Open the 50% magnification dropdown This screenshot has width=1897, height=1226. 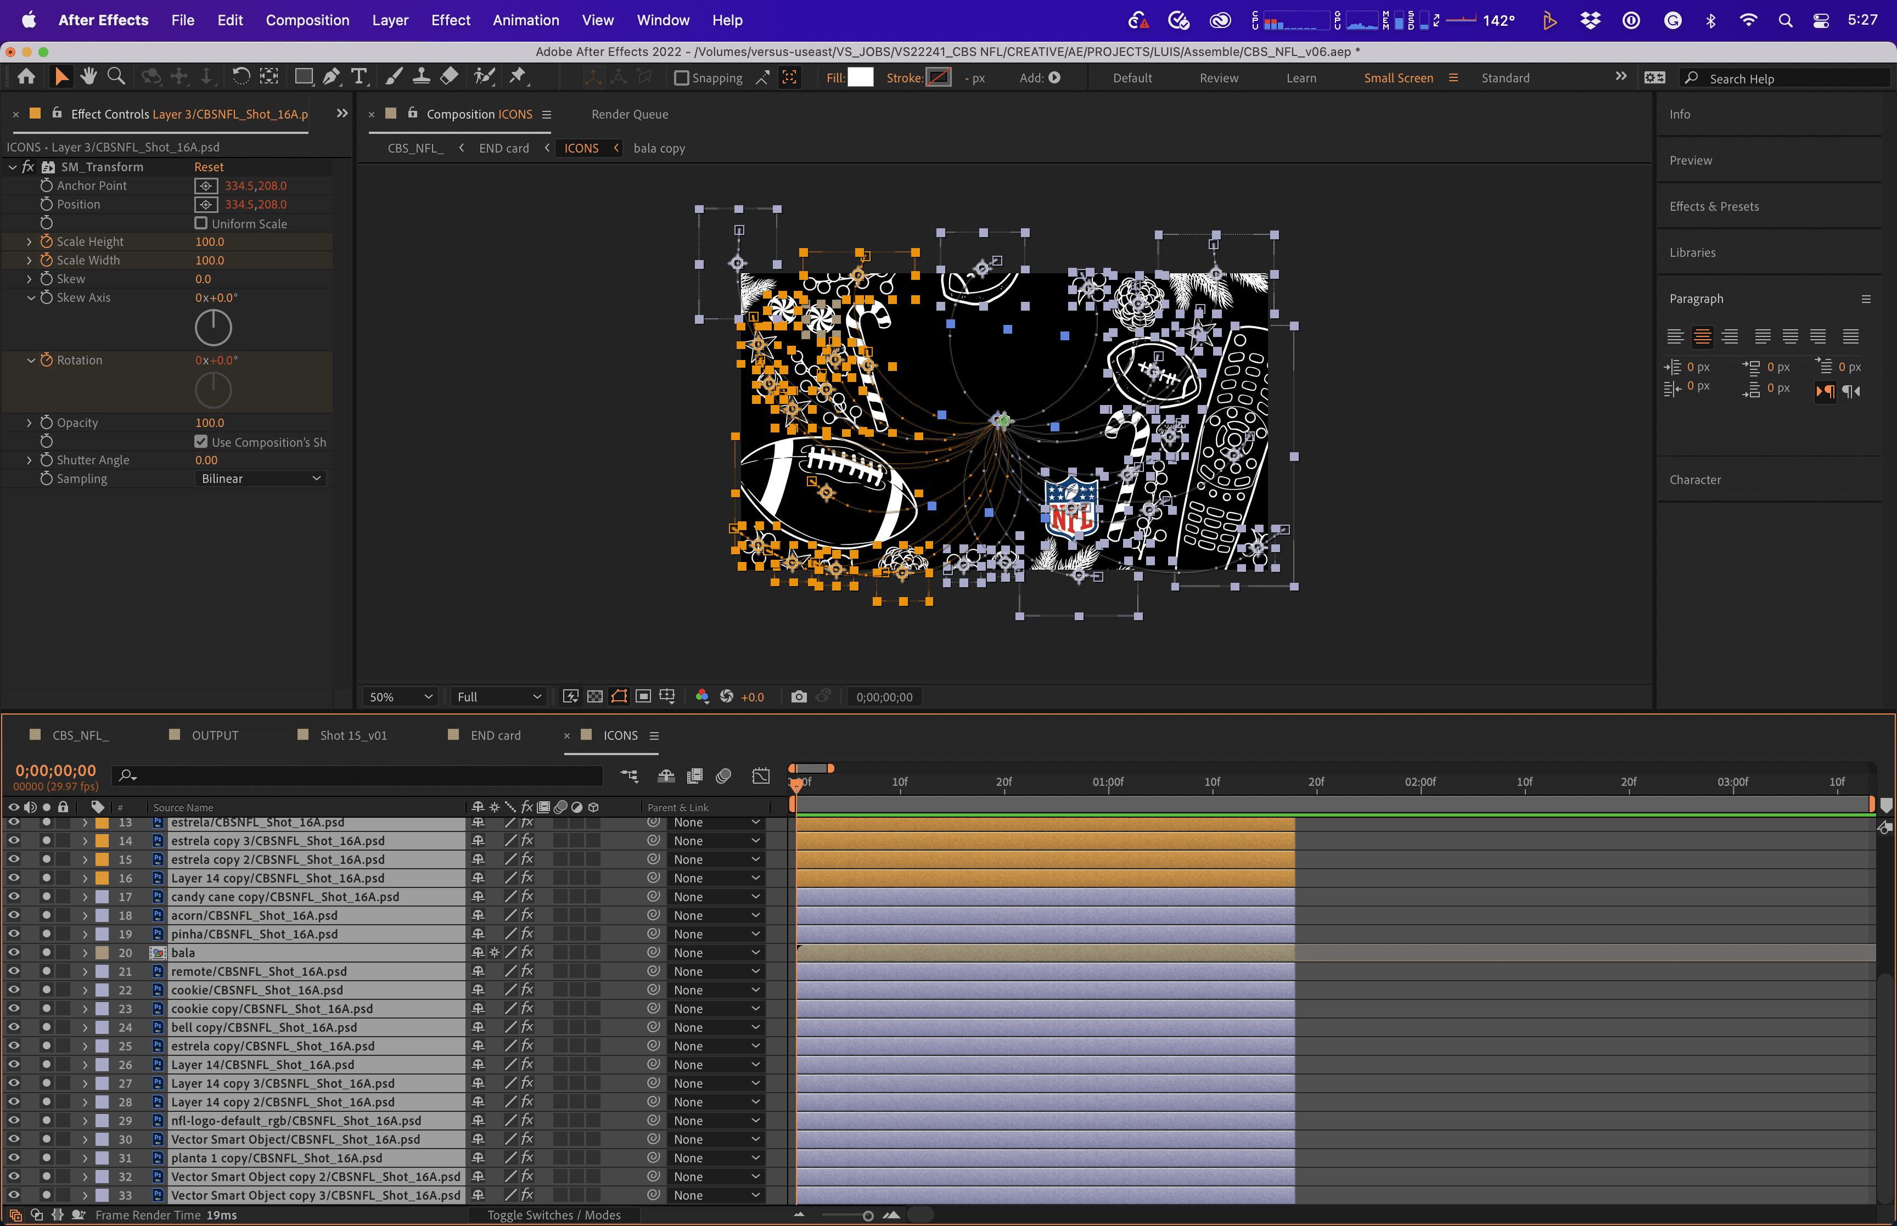[400, 696]
